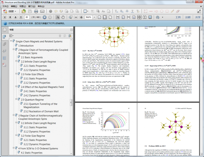Select the Hand pan tool

tap(63, 17)
